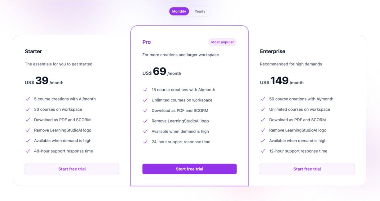Image resolution: width=380 pixels, height=201 pixels.
Task: Click checkmark beside 24-hour support response time
Action: [x=145, y=142]
